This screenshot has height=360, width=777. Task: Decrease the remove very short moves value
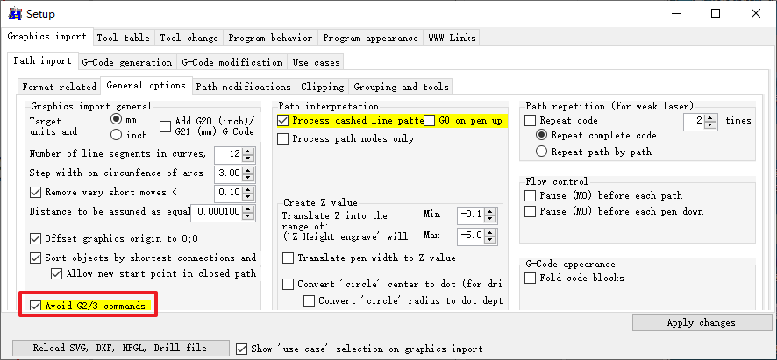[x=248, y=196]
